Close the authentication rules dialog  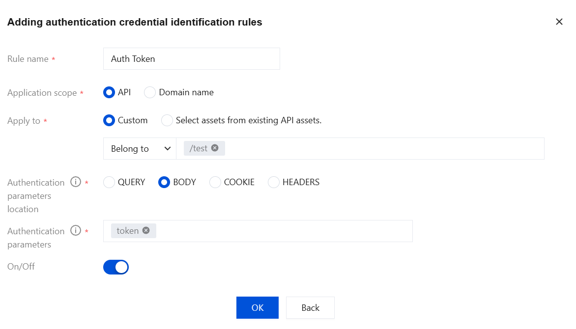coord(559,22)
